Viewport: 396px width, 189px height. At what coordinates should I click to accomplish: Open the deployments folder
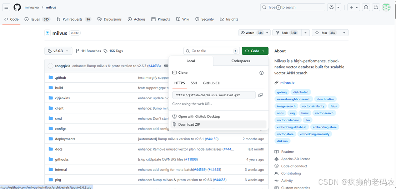[x=65, y=139]
